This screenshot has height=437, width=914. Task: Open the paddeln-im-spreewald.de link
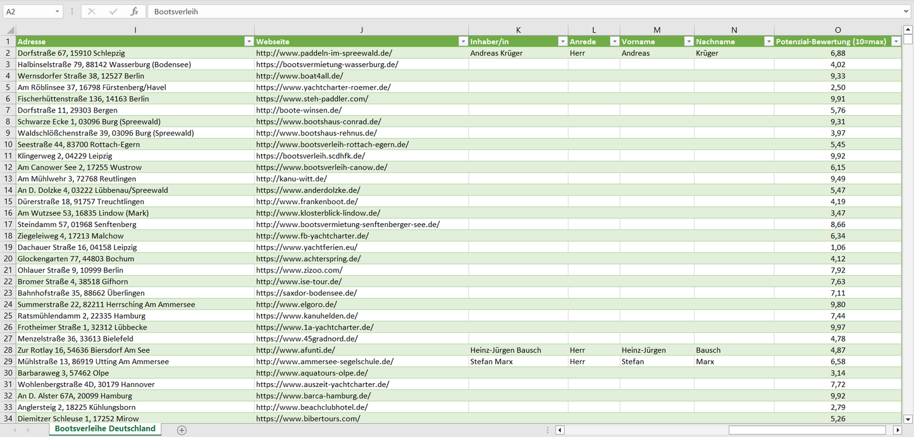[324, 53]
